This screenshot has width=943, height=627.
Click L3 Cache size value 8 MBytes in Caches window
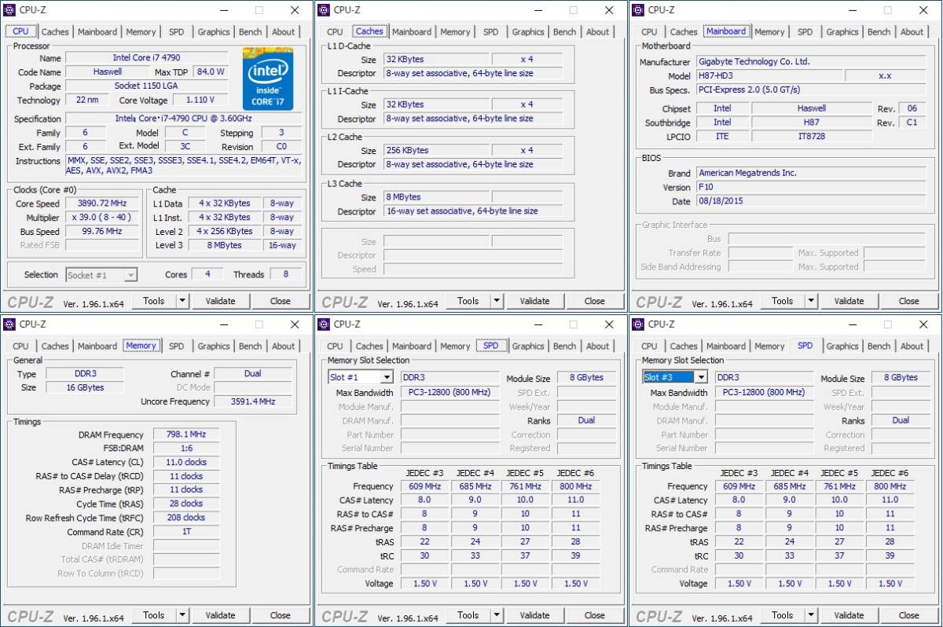tap(435, 197)
